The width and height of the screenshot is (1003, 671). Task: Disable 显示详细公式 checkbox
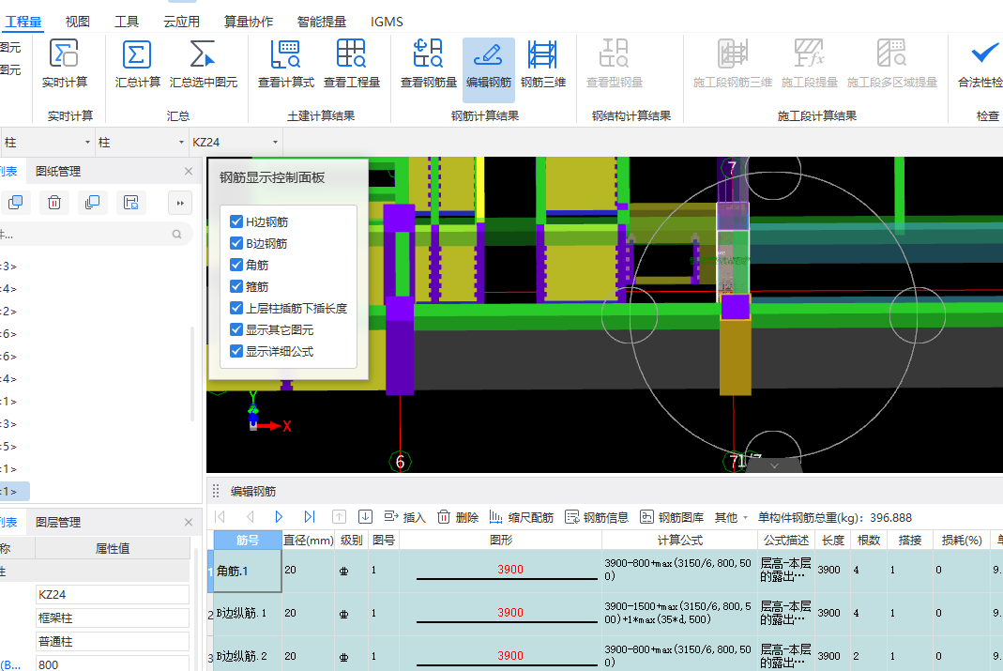point(236,352)
